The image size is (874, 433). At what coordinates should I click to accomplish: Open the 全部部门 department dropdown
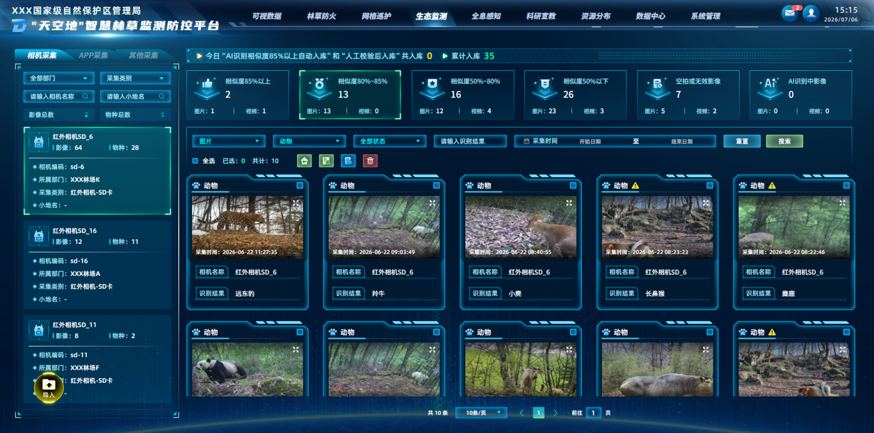click(x=59, y=78)
